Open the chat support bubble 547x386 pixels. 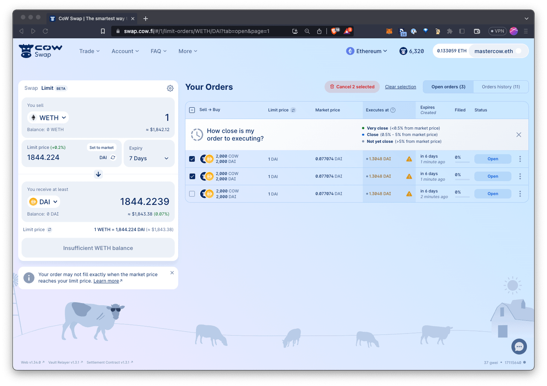tap(519, 347)
